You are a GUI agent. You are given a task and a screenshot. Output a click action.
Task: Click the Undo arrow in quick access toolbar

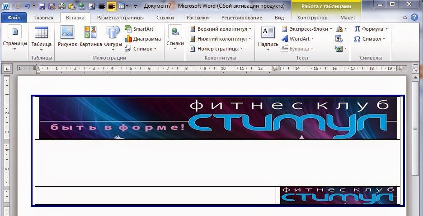pyautogui.click(x=27, y=6)
